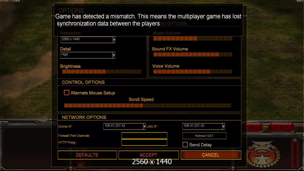This screenshot has height=171, width=304.
Task: Click the "Brightness" label
Action: coord(70,66)
